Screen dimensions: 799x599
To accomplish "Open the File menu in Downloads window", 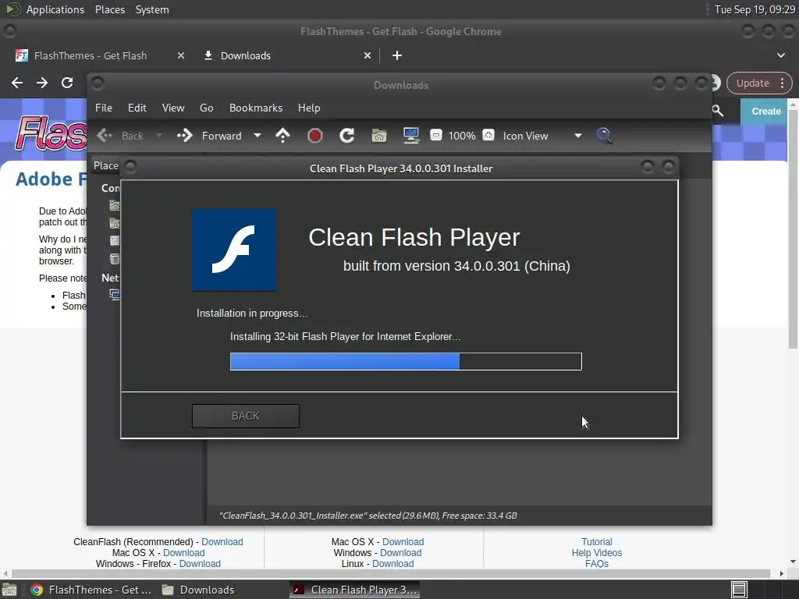I will tap(104, 108).
